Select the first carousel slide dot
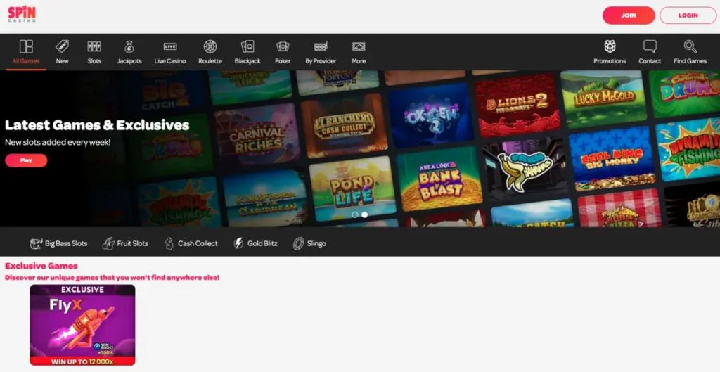 [x=354, y=214]
